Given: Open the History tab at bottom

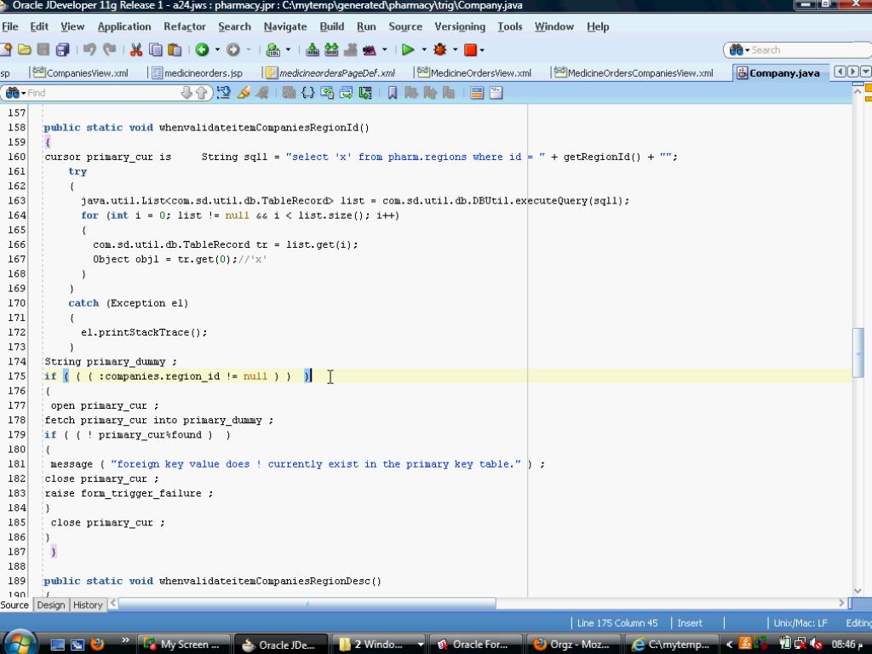Looking at the screenshot, I should 88,605.
